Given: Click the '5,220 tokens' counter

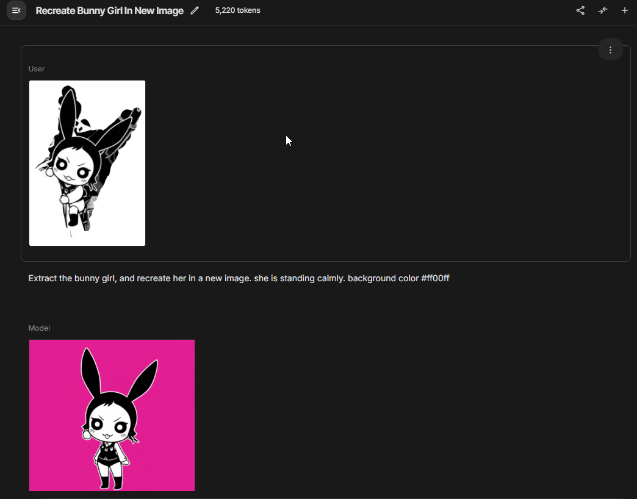Looking at the screenshot, I should [238, 10].
